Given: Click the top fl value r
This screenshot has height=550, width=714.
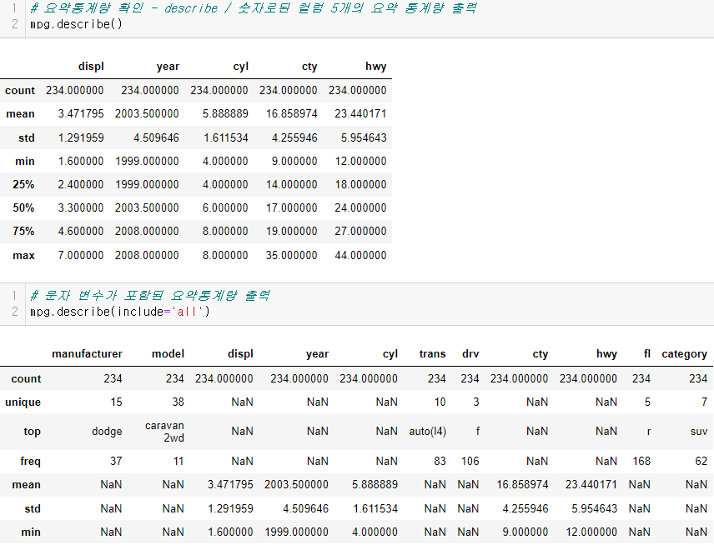Looking at the screenshot, I should 649,432.
